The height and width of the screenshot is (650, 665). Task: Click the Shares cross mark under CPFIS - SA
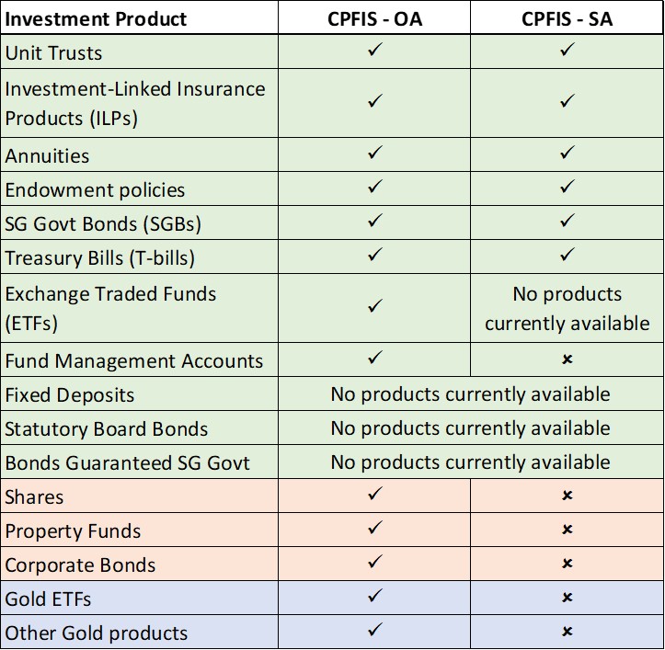[x=567, y=496]
